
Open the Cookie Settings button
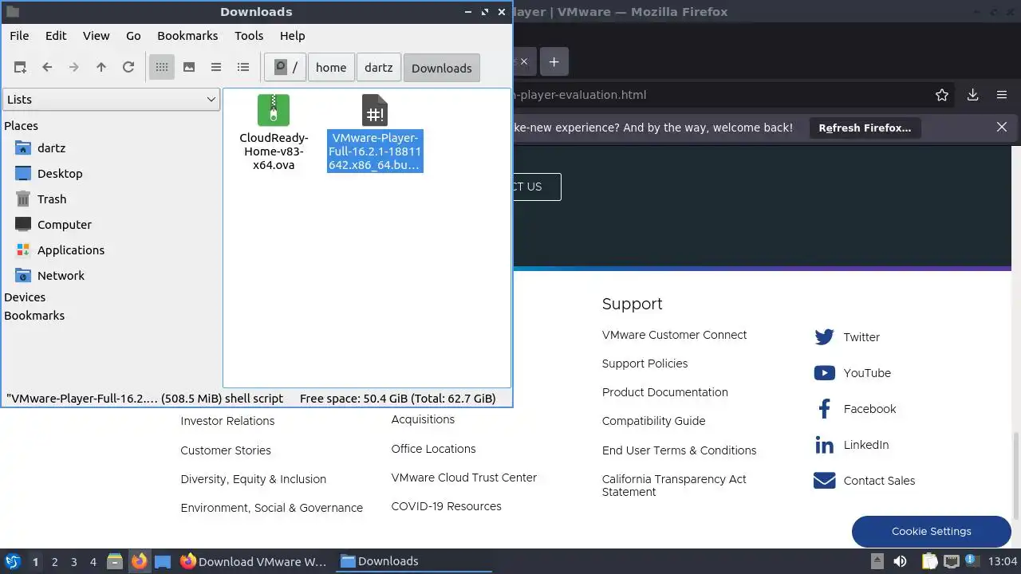pyautogui.click(x=931, y=532)
